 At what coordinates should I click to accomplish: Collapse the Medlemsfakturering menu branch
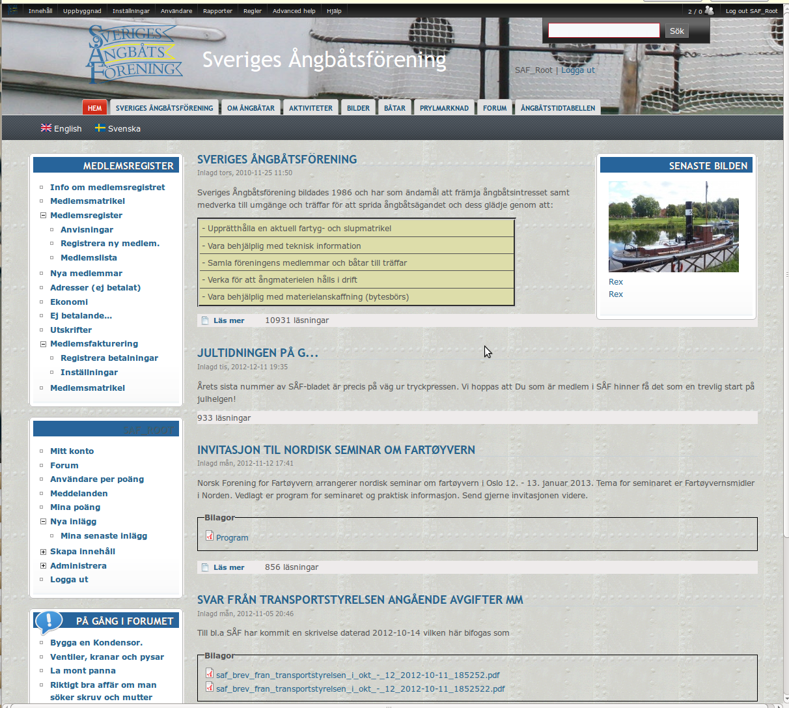point(43,344)
